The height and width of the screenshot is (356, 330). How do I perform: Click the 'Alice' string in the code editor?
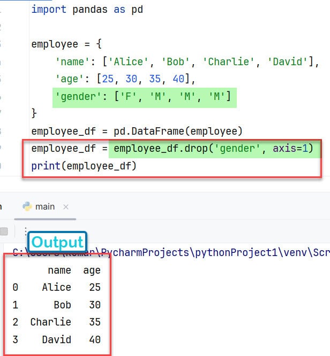[129, 62]
